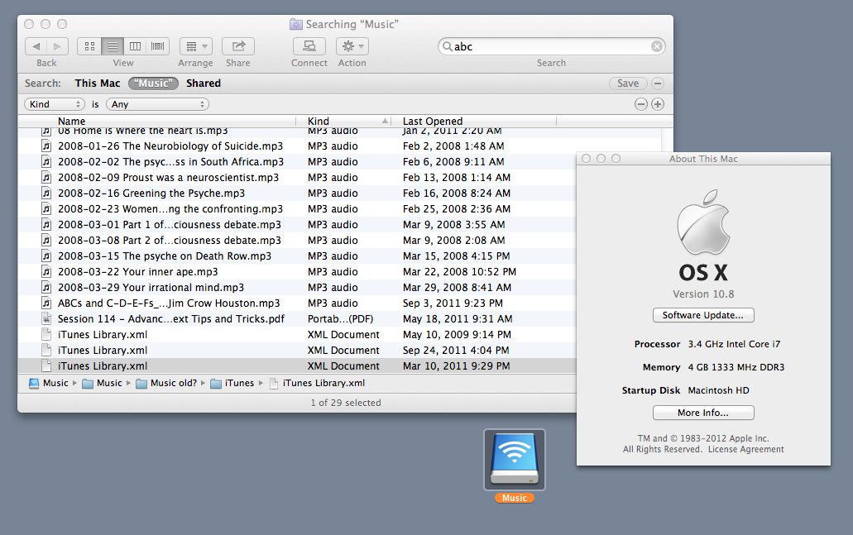Screen dimensions: 853x535
Task: Click iTunes folder in path bar
Action: pyautogui.click(x=232, y=384)
